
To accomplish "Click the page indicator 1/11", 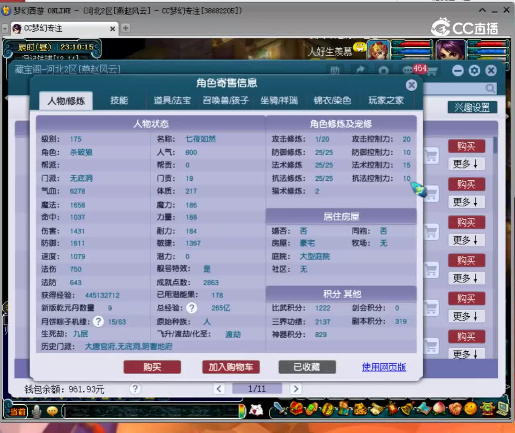I will tap(257, 389).
